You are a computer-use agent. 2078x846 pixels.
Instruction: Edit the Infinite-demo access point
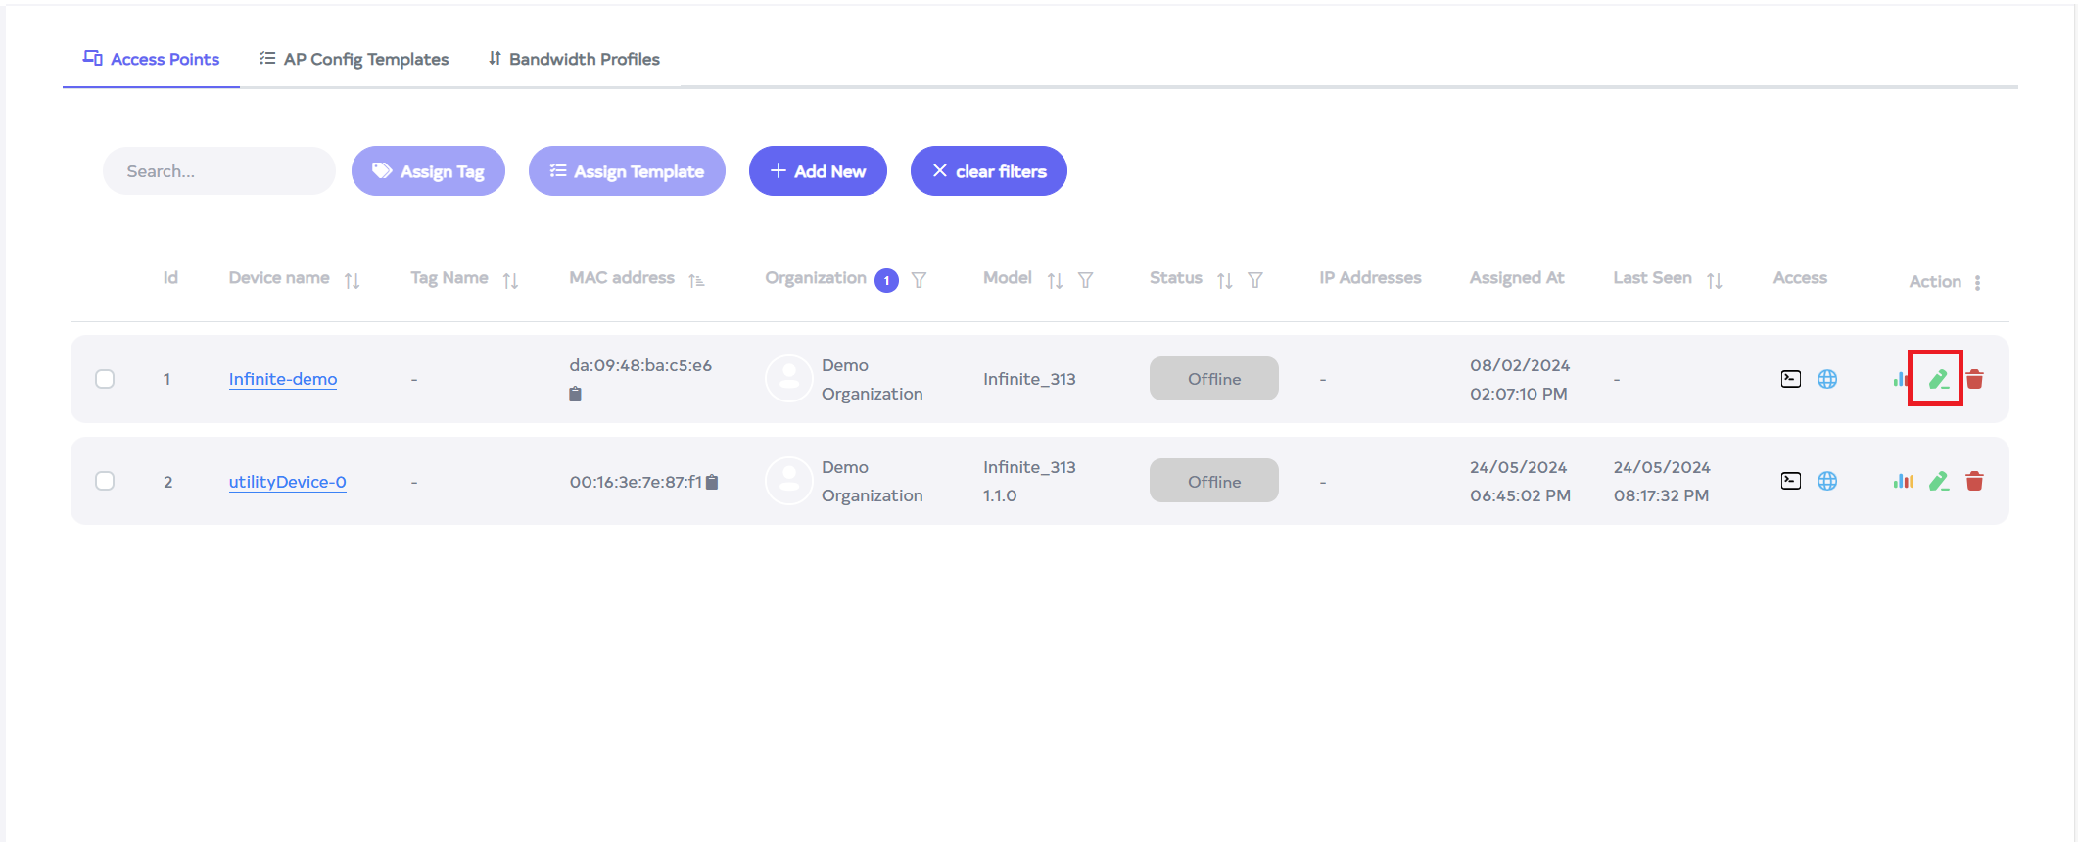tap(1937, 379)
